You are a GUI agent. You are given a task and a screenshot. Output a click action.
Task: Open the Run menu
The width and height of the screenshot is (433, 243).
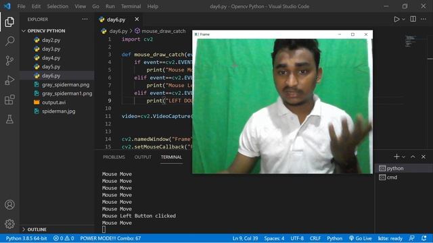110,6
